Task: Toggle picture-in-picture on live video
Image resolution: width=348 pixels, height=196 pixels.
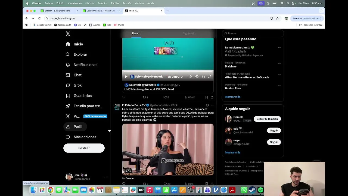Action: pos(203,77)
